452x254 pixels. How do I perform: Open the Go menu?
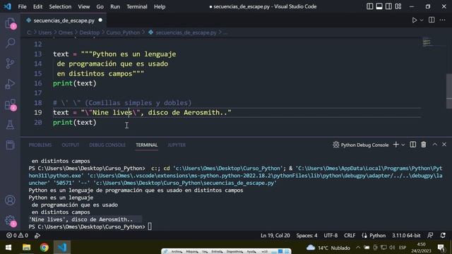coord(100,6)
